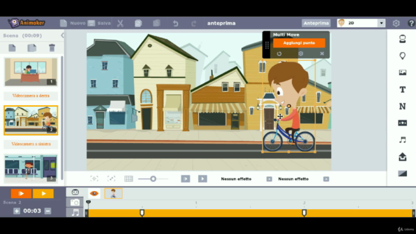
Task: Click the anteprima project title
Action: pyautogui.click(x=221, y=23)
